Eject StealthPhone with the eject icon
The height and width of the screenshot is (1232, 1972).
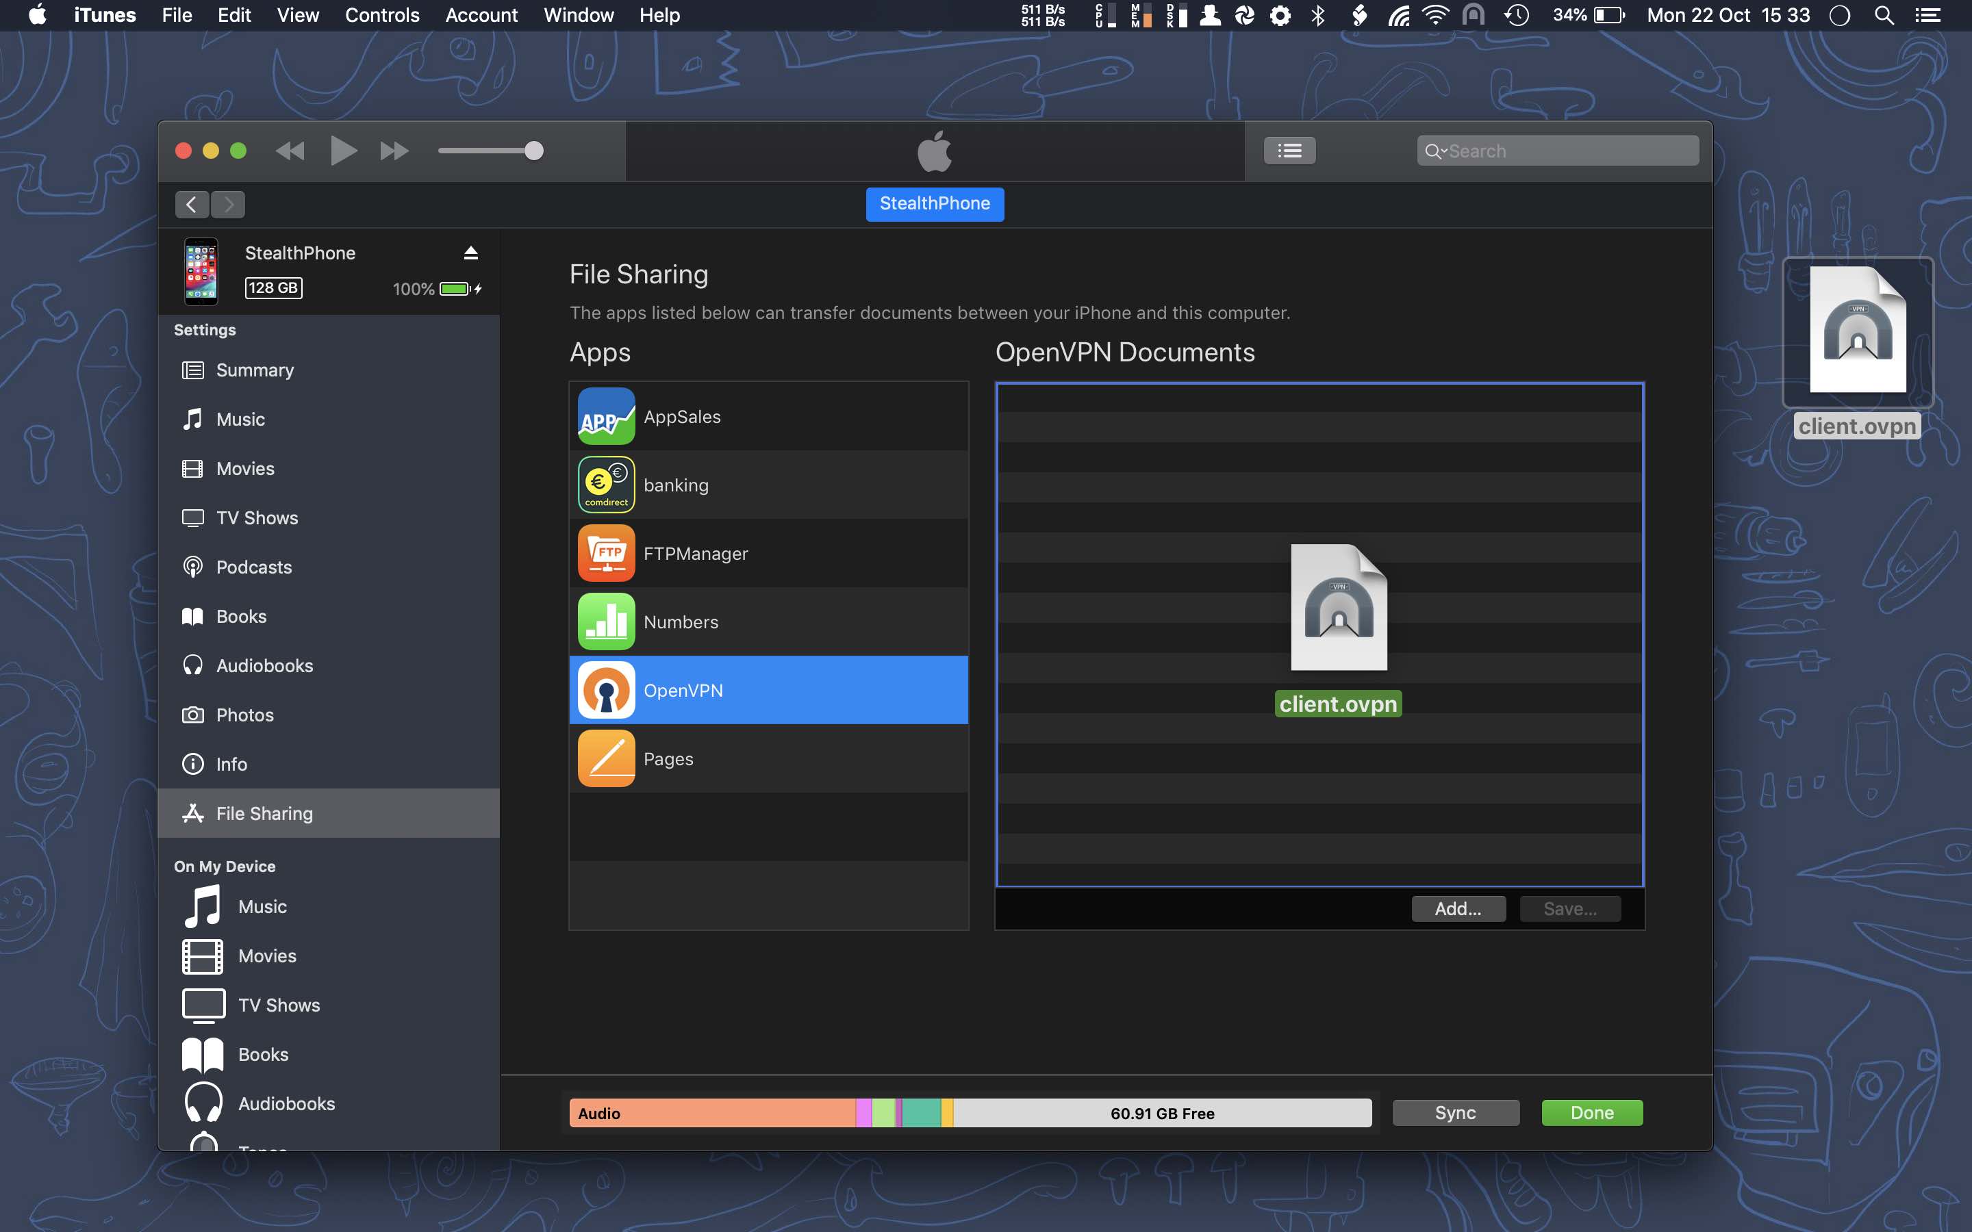tap(470, 253)
